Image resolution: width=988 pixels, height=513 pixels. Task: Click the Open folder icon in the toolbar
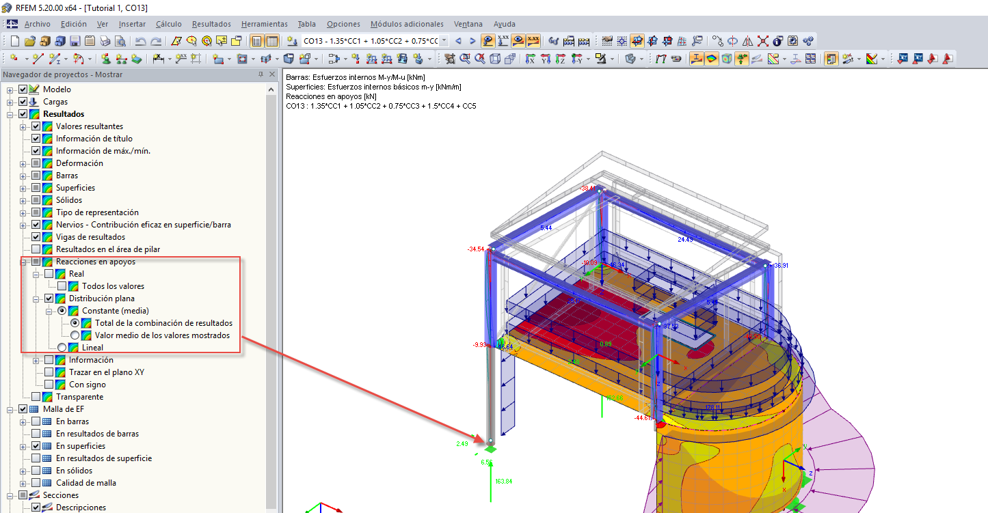(x=30, y=41)
